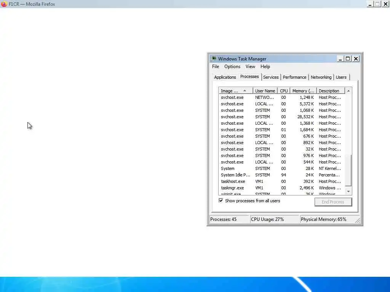390x292 pixels.
Task: Select svchost.exe using 32 K memory
Action: tap(282, 149)
